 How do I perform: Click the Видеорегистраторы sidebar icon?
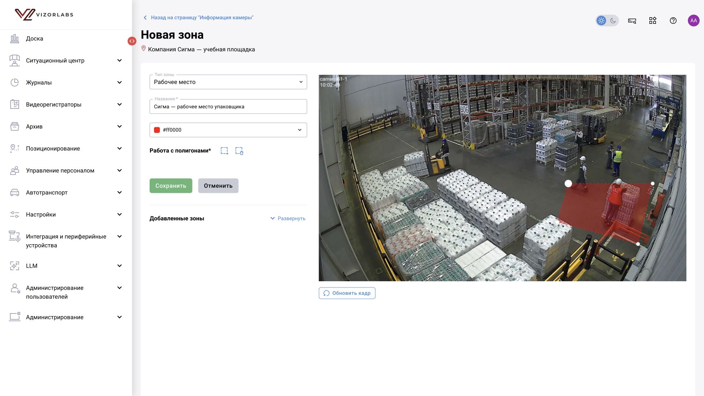click(x=15, y=104)
